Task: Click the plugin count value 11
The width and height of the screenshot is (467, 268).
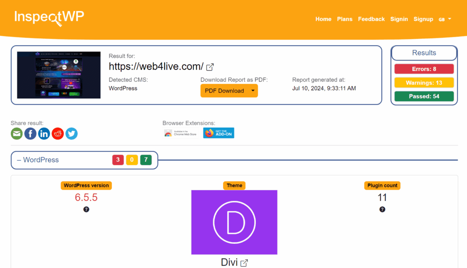Action: point(383,197)
